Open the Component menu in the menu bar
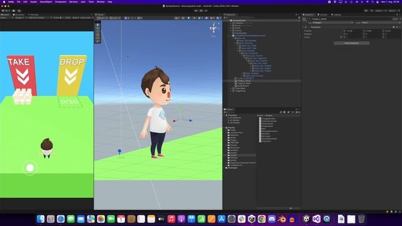The image size is (402, 226). 60,2
